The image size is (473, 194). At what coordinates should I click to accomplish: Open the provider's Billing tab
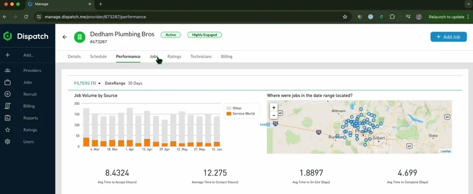tap(227, 56)
